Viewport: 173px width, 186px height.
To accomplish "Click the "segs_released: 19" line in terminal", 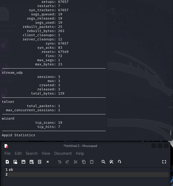I will coord(45,18).
